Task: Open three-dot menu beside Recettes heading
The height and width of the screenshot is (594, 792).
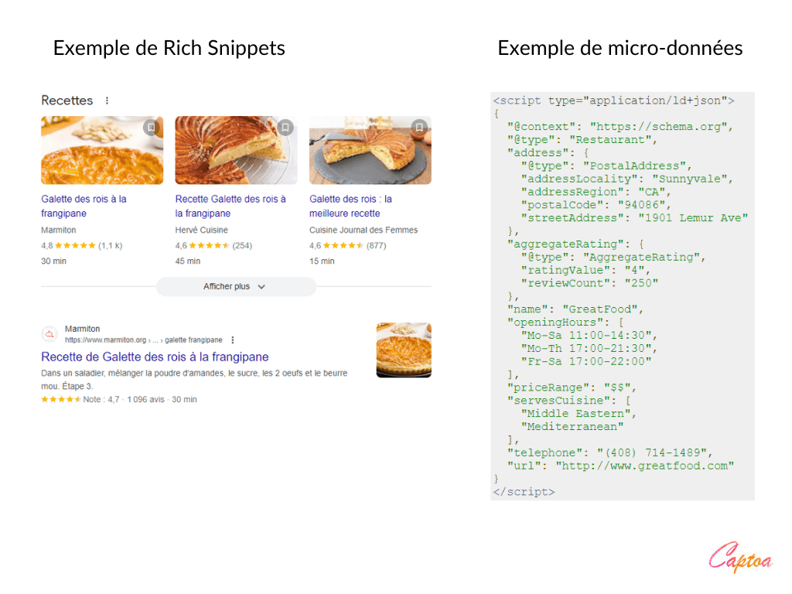Action: [x=107, y=101]
